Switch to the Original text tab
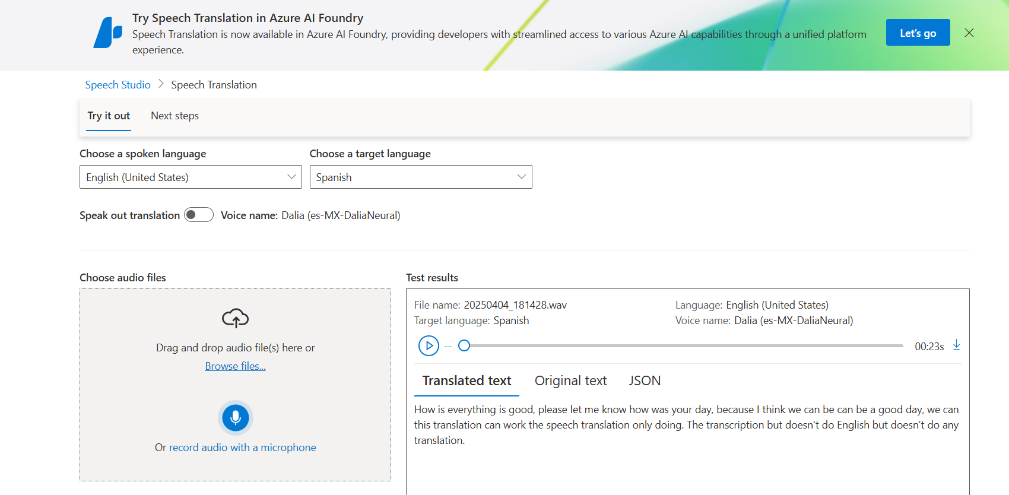The image size is (1009, 495). coord(570,380)
